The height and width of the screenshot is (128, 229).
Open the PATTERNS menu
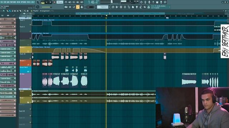[x=13, y=2]
